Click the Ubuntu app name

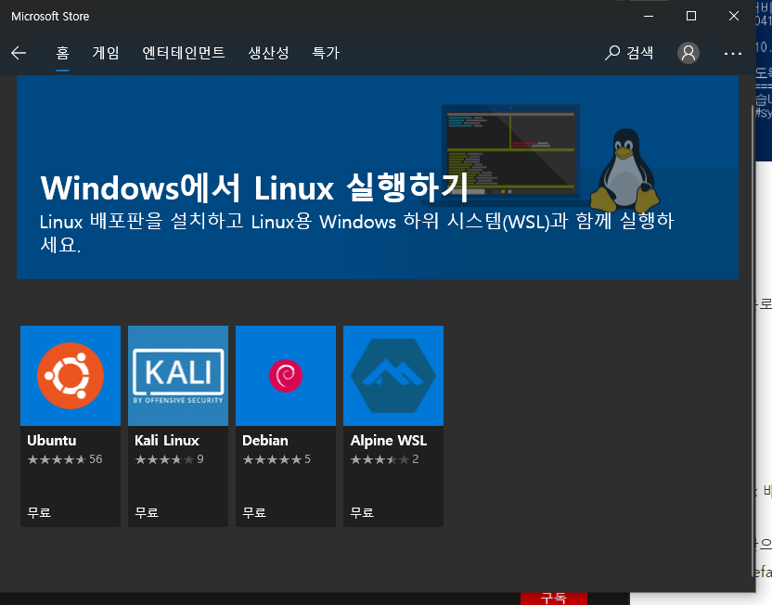pyautogui.click(x=52, y=440)
